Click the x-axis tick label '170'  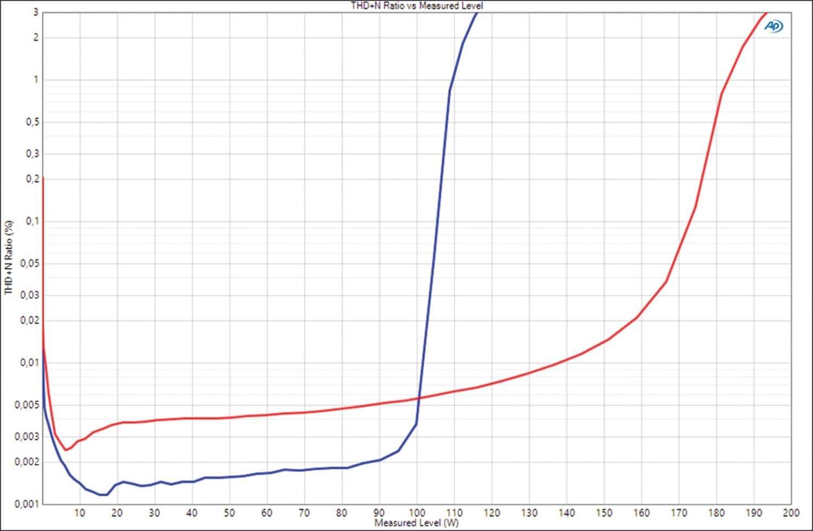coord(679,513)
